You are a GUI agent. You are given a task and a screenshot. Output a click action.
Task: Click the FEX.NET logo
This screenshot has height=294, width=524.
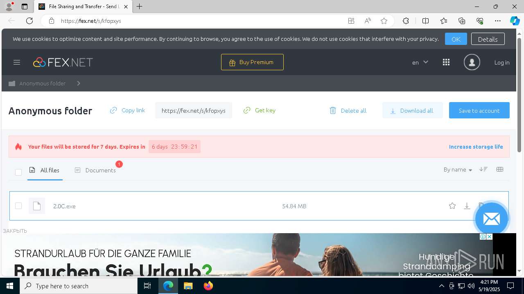(x=63, y=62)
